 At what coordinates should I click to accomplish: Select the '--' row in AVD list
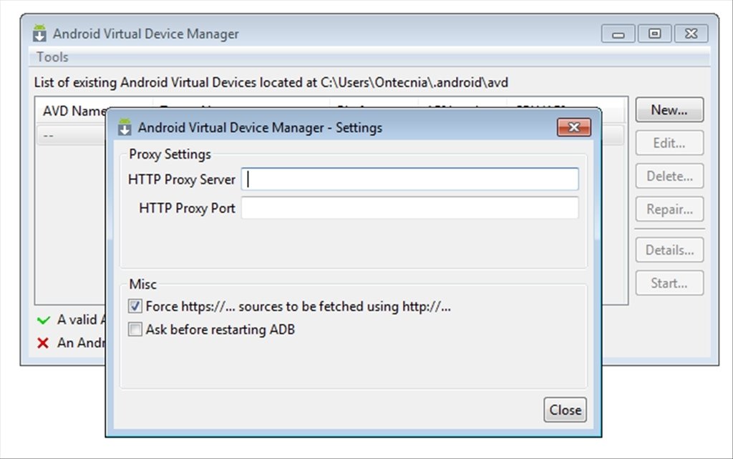[72, 135]
